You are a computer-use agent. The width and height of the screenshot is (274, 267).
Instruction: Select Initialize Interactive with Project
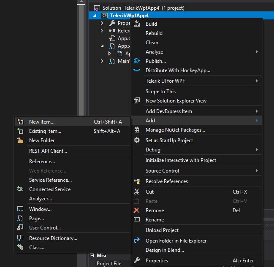(197, 160)
